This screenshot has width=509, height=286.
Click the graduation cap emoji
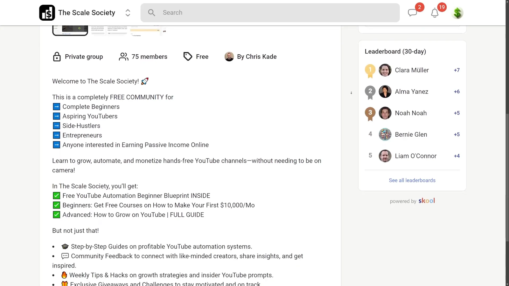[x=65, y=246]
